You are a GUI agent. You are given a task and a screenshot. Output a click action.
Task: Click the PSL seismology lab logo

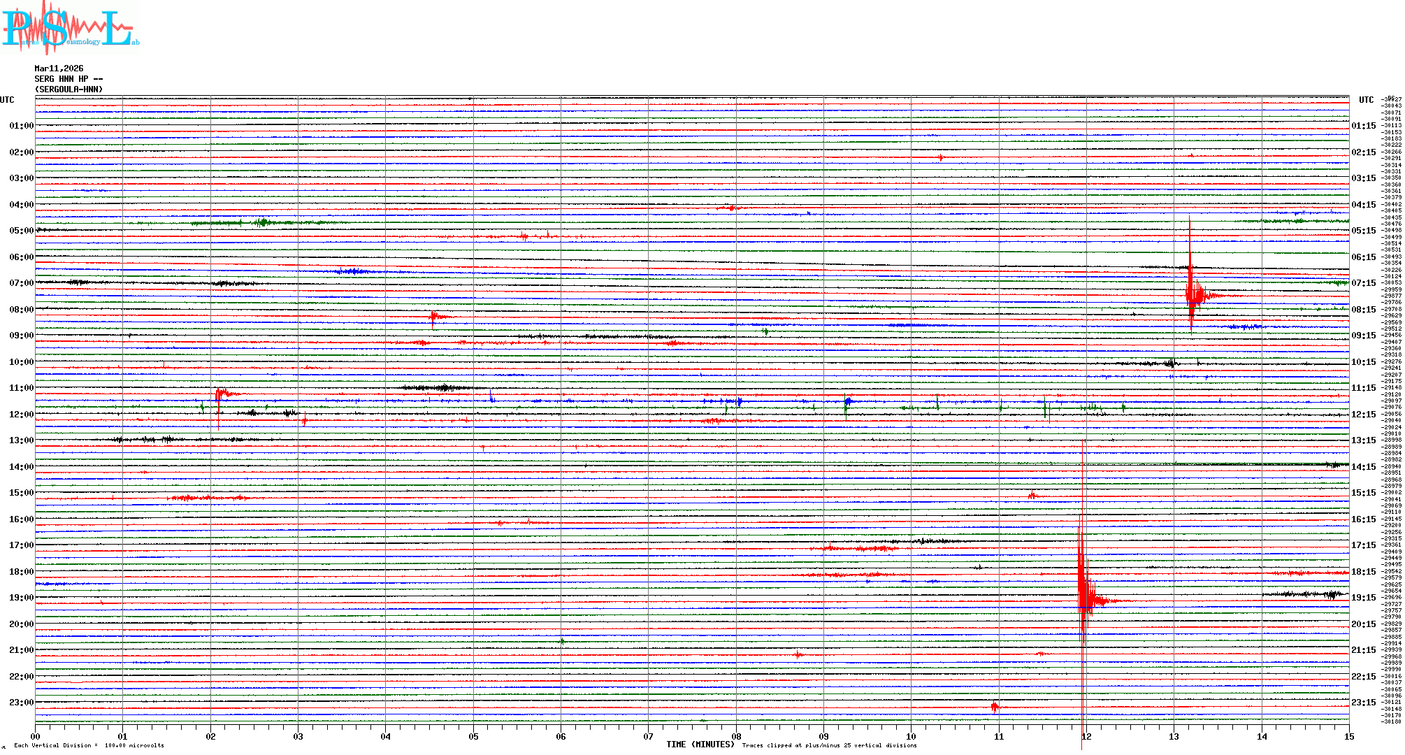(70, 28)
